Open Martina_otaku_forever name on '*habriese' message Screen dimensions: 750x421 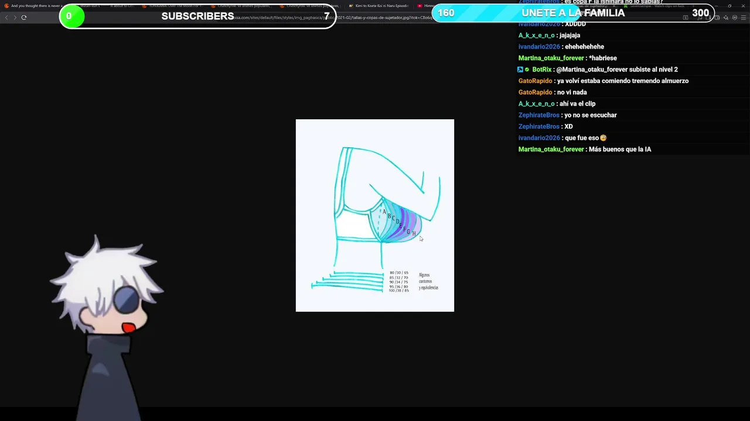click(551, 58)
